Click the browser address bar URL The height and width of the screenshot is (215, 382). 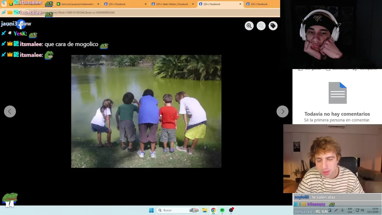(78, 13)
